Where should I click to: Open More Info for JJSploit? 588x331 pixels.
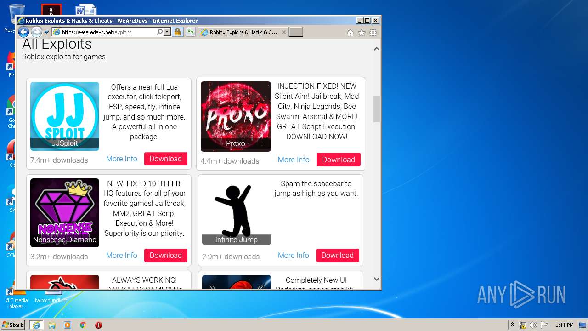pyautogui.click(x=122, y=159)
